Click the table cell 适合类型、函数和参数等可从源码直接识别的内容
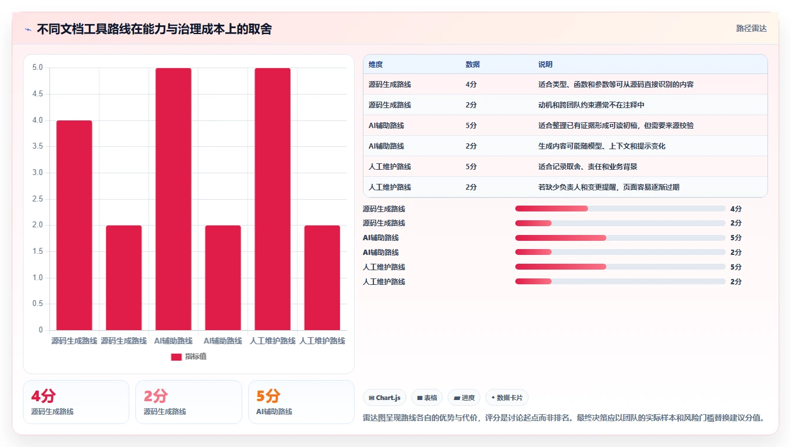 616,85
